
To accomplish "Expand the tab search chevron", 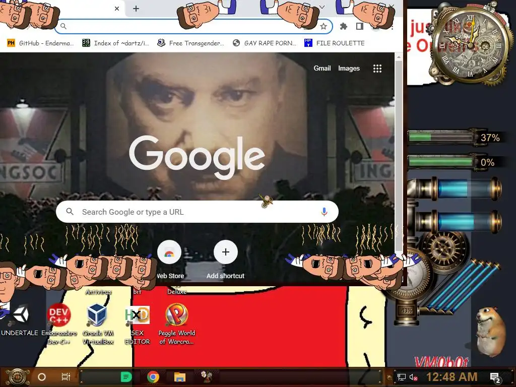I will [x=322, y=7].
